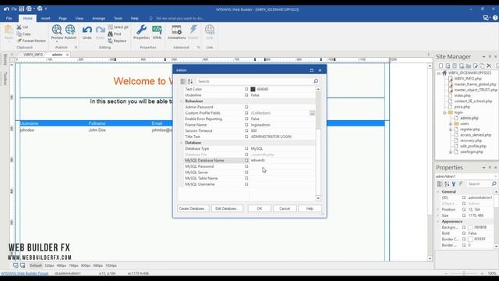The height and width of the screenshot is (281, 499).
Task: Collapse the login folder in Site Manager
Action: 444,112
